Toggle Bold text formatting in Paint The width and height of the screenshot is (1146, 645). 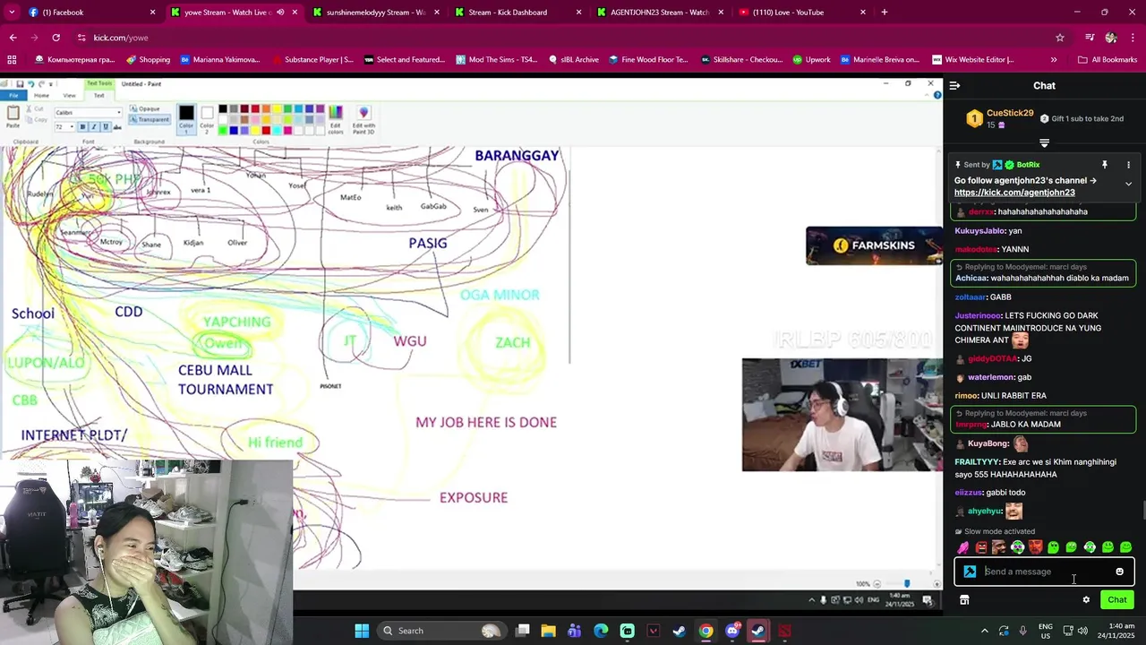(x=82, y=127)
